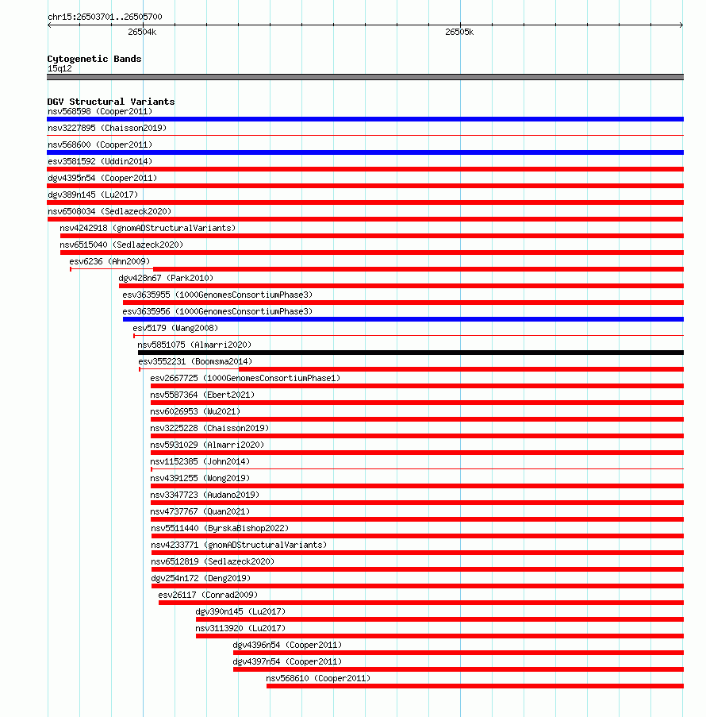Viewport: 706px width, 717px height.
Task: Click the DGV Structural Variants track title
Action: (111, 102)
